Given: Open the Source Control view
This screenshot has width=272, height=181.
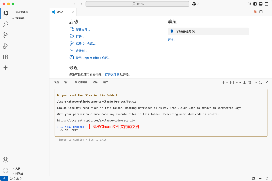Looking at the screenshot, I should 5,35.
